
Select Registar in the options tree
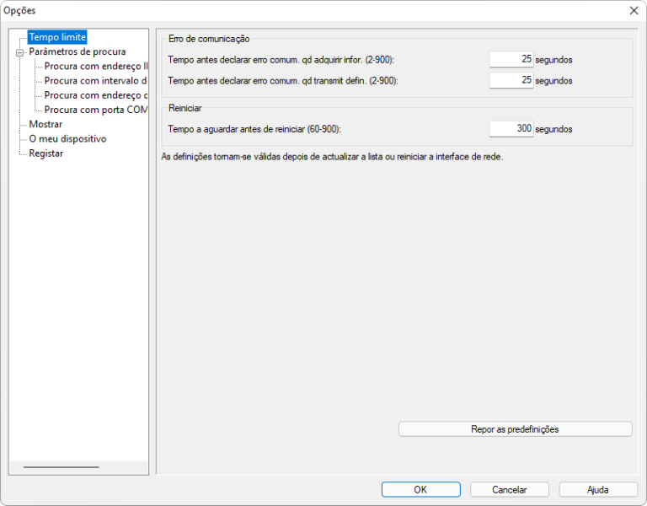coord(46,153)
